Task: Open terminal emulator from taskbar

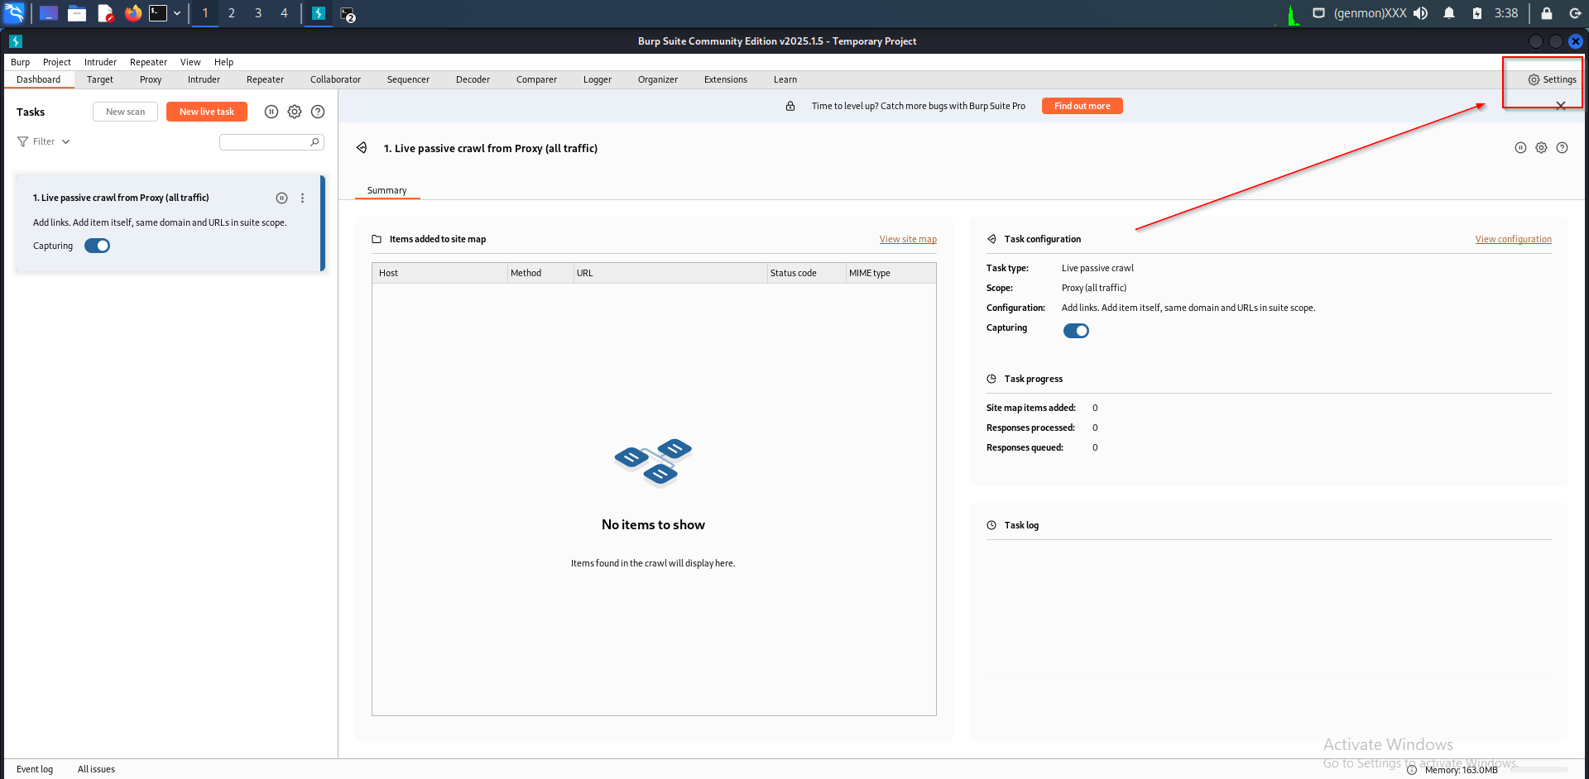Action: [x=158, y=13]
